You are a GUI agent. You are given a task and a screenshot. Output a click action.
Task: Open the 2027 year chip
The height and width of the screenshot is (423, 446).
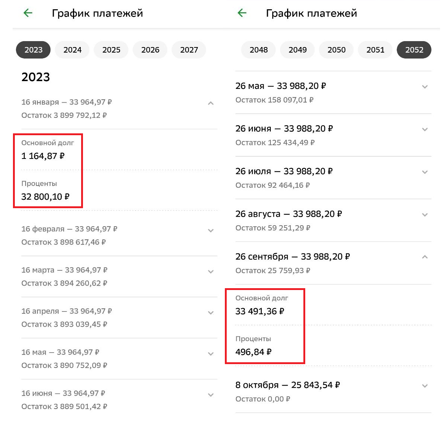[189, 50]
